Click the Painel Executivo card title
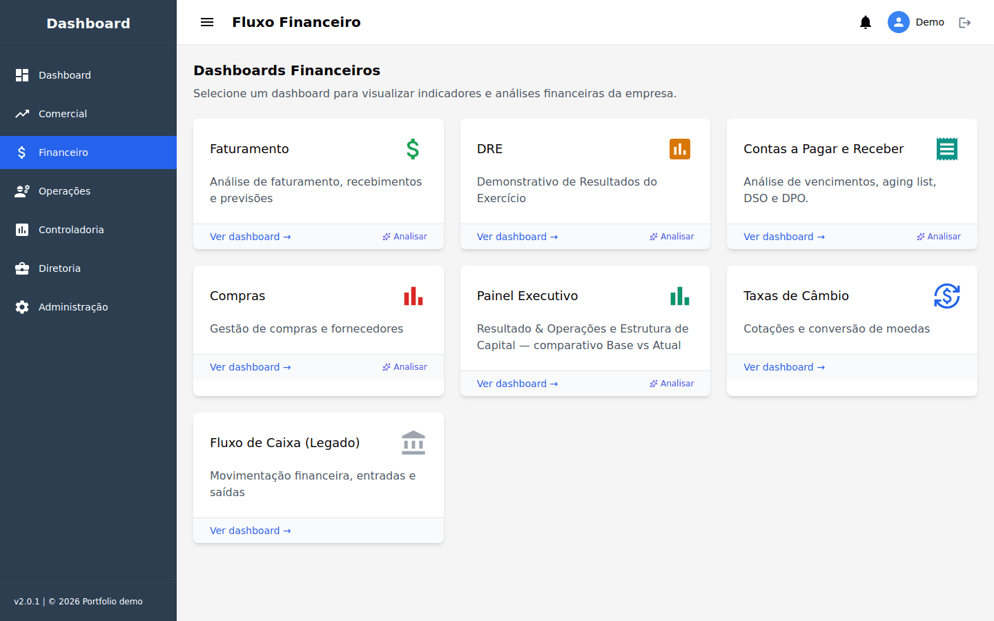 tap(527, 296)
